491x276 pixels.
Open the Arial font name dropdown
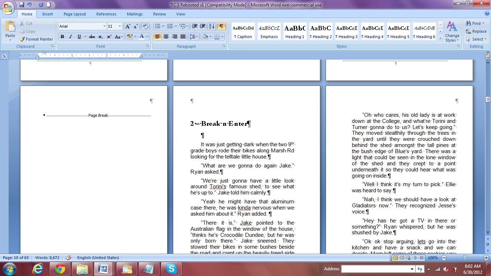(104, 26)
